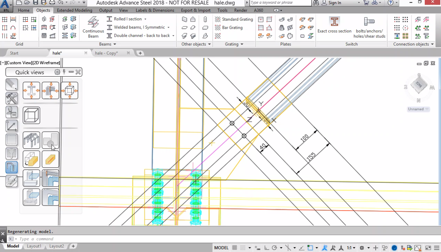The width and height of the screenshot is (441, 252).
Task: Select the pencil category in the palette
Action: click(12, 84)
